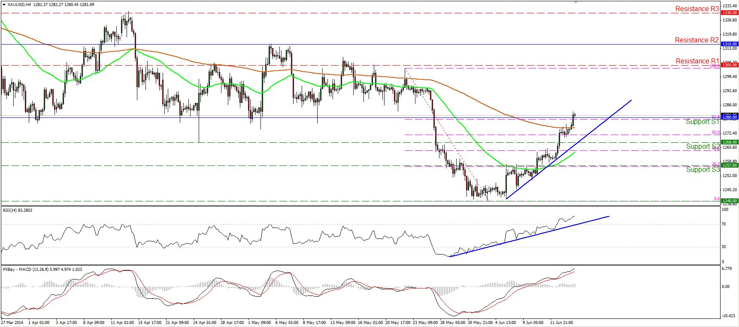Click the 1333.40 price scale label
Viewport: 739px width, 327px height.
pos(730,6)
